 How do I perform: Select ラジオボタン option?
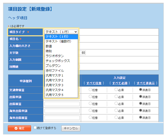point(61,56)
